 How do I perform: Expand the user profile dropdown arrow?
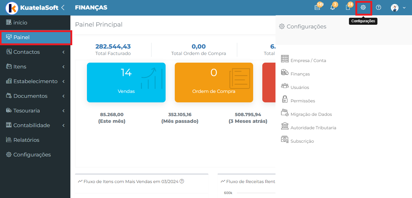click(x=404, y=8)
